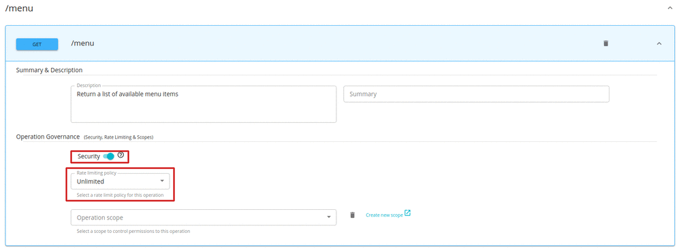Delete the GET /menu operation
The width and height of the screenshot is (681, 252).
606,43
